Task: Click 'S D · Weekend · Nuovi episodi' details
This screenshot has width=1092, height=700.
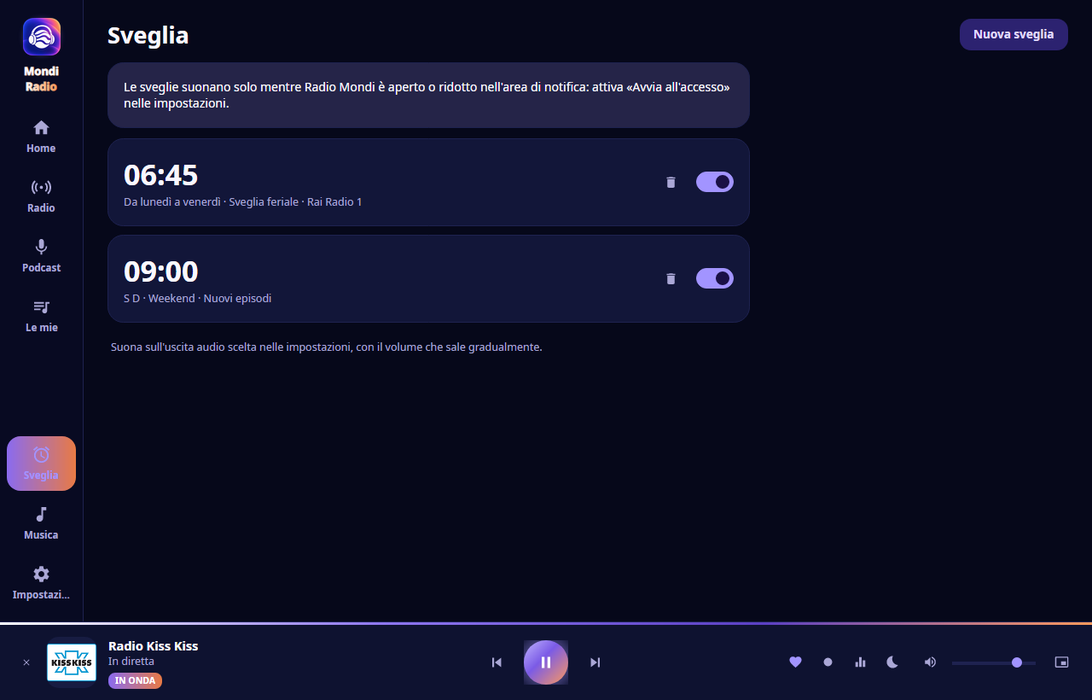Action: [198, 299]
